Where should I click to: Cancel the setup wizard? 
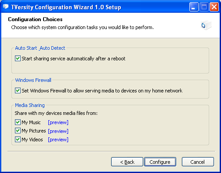coord(198,162)
